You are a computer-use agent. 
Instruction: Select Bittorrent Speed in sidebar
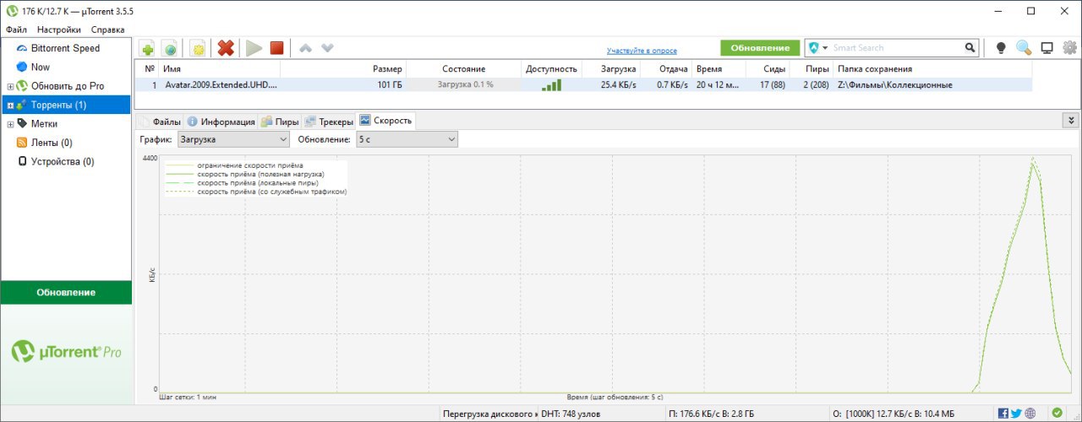pyautogui.click(x=65, y=48)
